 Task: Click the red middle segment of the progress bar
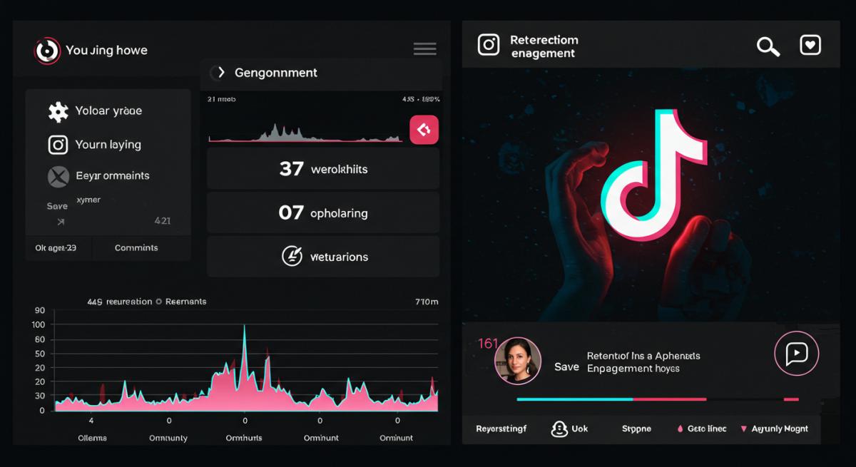tap(669, 399)
